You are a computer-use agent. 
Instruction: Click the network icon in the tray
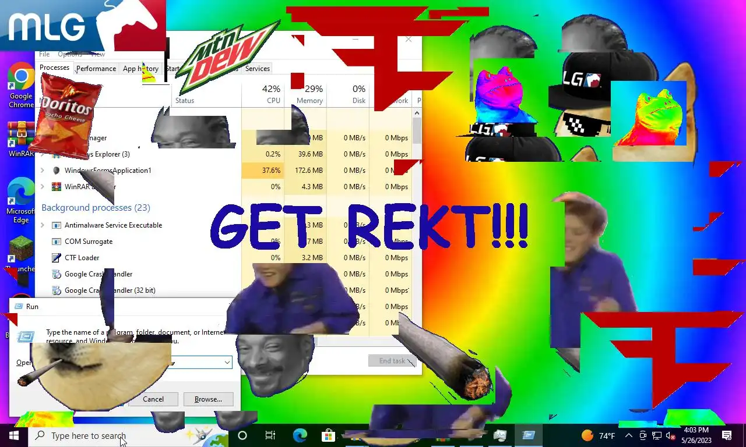coord(657,435)
